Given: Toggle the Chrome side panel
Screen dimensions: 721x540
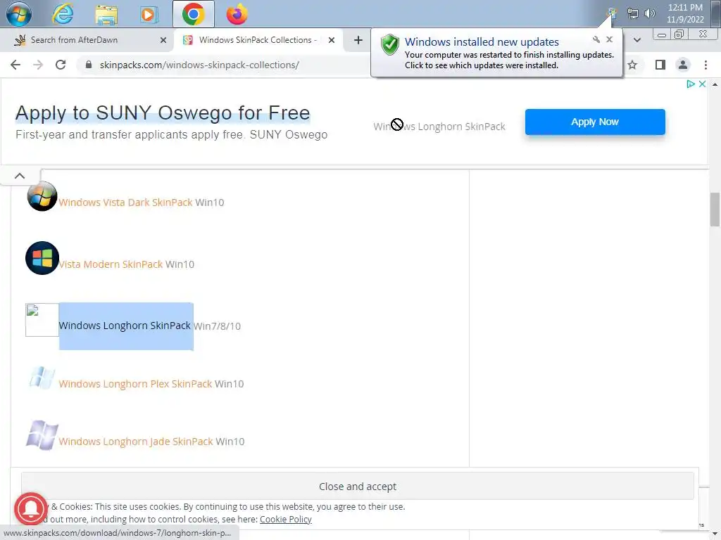Looking at the screenshot, I should (x=660, y=65).
